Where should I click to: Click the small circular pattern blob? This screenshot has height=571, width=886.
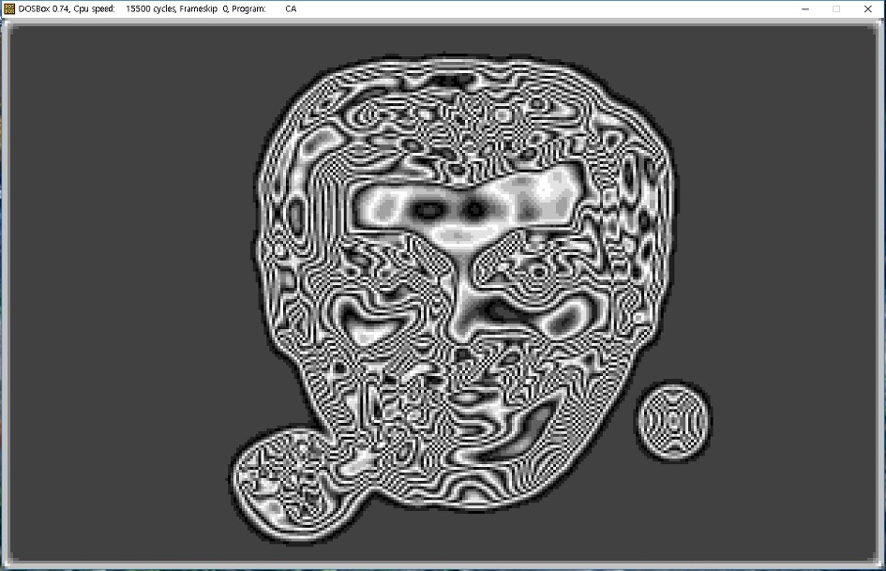[x=673, y=421]
